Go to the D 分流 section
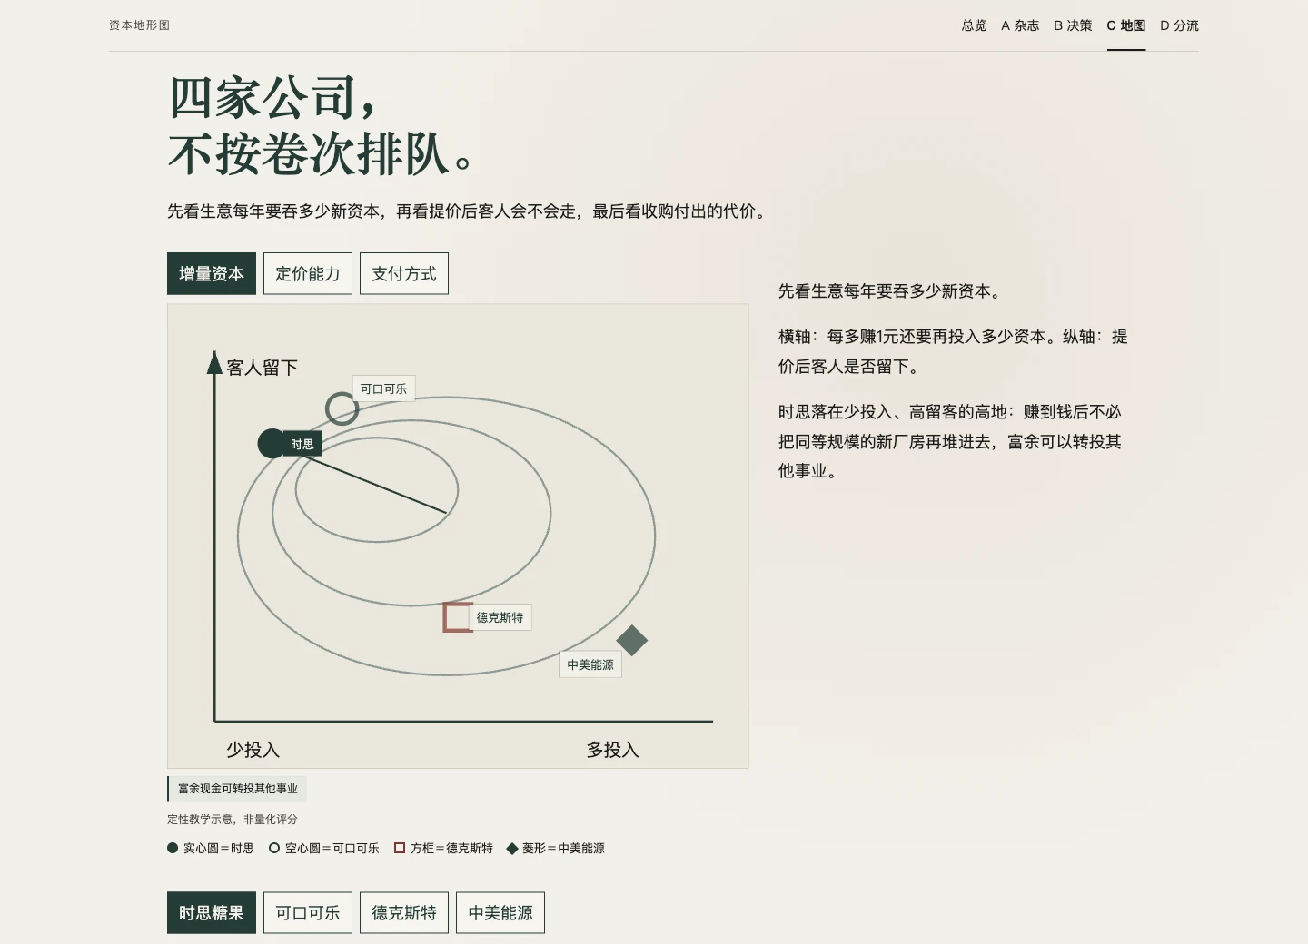1308x944 pixels. click(x=1179, y=25)
